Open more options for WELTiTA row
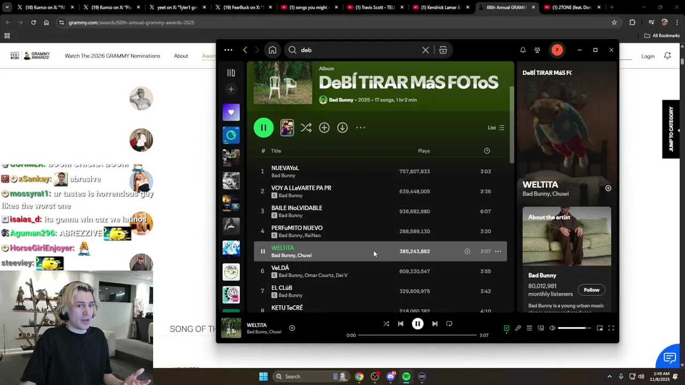This screenshot has width=685, height=385. pos(498,251)
